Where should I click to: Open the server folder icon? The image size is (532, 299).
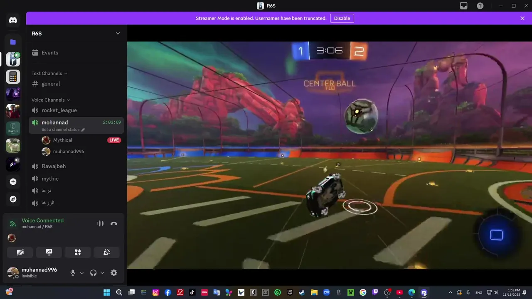tap(13, 42)
